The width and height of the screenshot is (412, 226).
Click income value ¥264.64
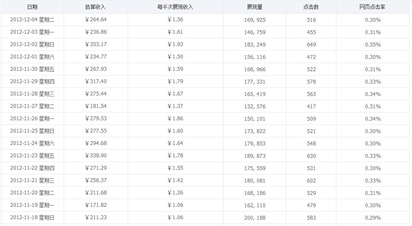96,20
